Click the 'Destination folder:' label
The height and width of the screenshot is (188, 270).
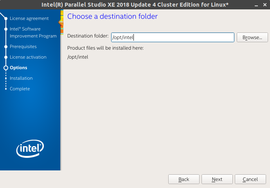[88, 36]
